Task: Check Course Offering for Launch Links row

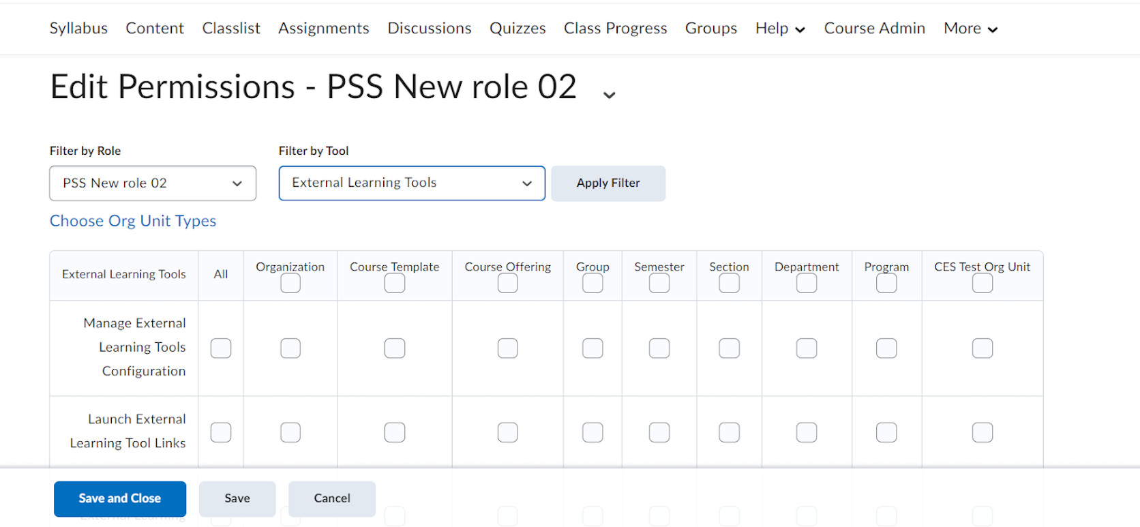Action: pos(508,432)
